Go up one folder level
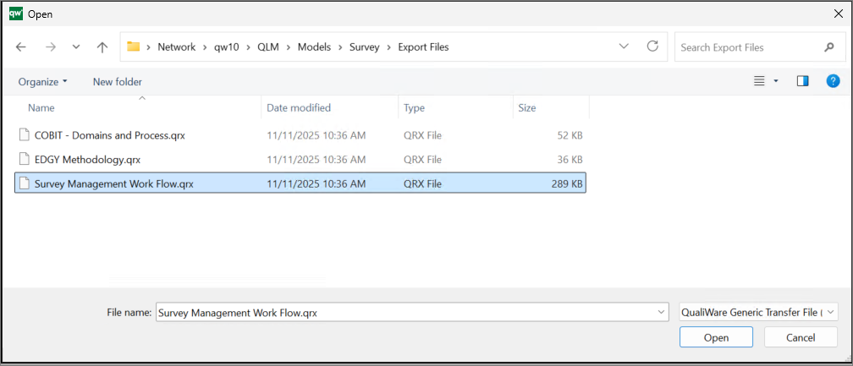This screenshot has height=366, width=853. 102,47
